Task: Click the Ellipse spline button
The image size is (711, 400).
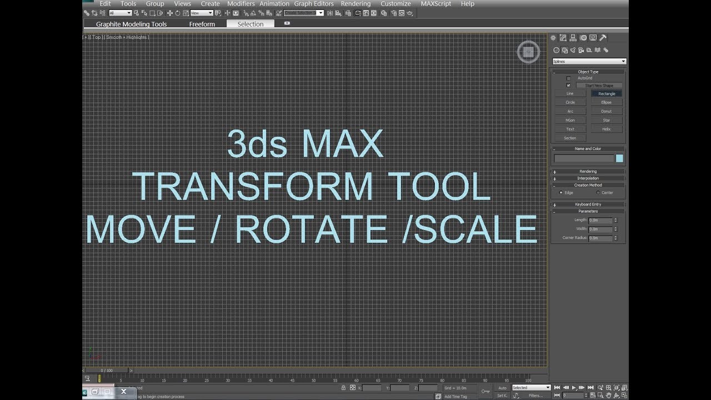Action: point(607,103)
